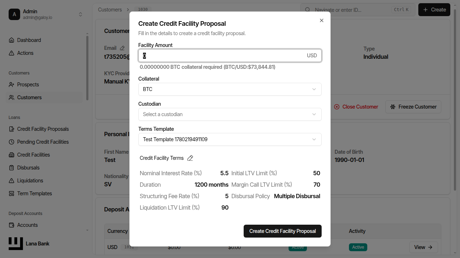The height and width of the screenshot is (258, 460).
Task: Click the Lana Bank logo
Action: click(16, 244)
